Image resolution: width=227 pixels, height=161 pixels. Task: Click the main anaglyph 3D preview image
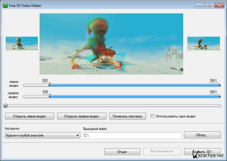click(111, 44)
